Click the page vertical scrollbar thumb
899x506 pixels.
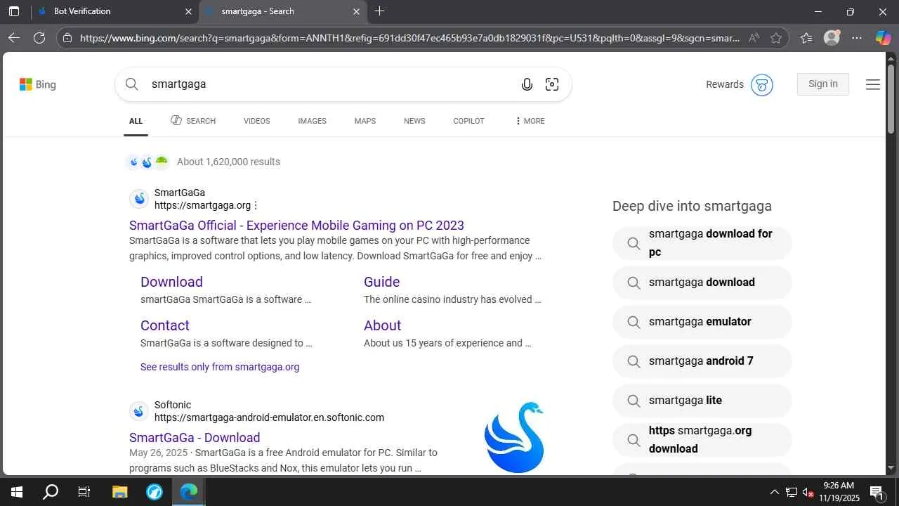click(x=891, y=98)
